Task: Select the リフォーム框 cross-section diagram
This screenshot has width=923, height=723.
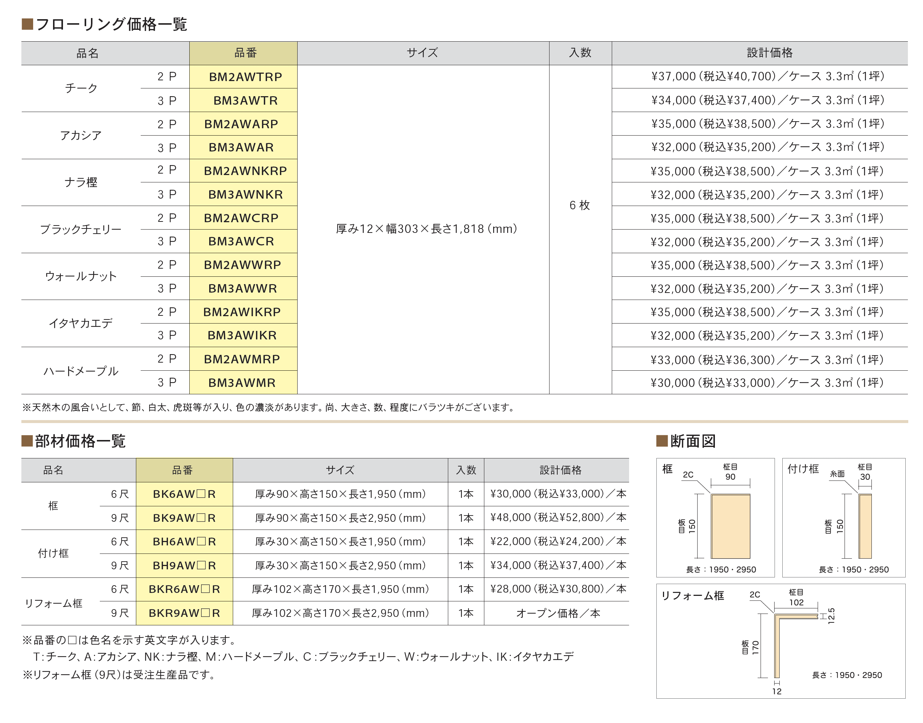Action: (x=780, y=641)
